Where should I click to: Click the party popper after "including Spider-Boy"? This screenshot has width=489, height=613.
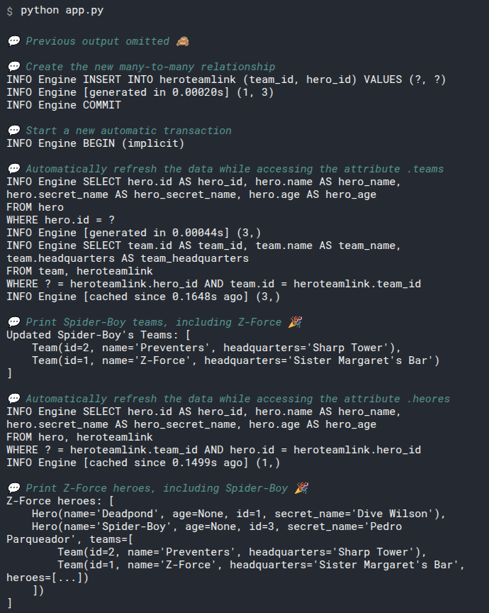(x=302, y=488)
